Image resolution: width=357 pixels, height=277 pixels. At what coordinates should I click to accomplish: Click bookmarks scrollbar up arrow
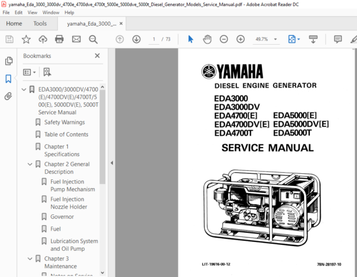coord(102,87)
